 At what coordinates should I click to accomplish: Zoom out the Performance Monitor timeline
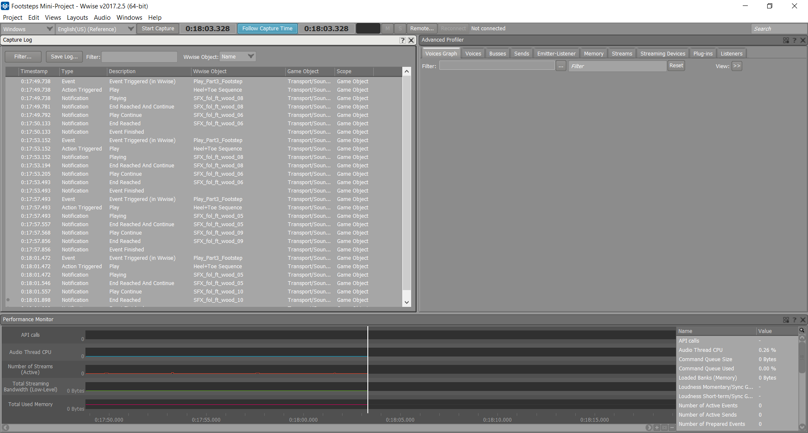pos(672,428)
